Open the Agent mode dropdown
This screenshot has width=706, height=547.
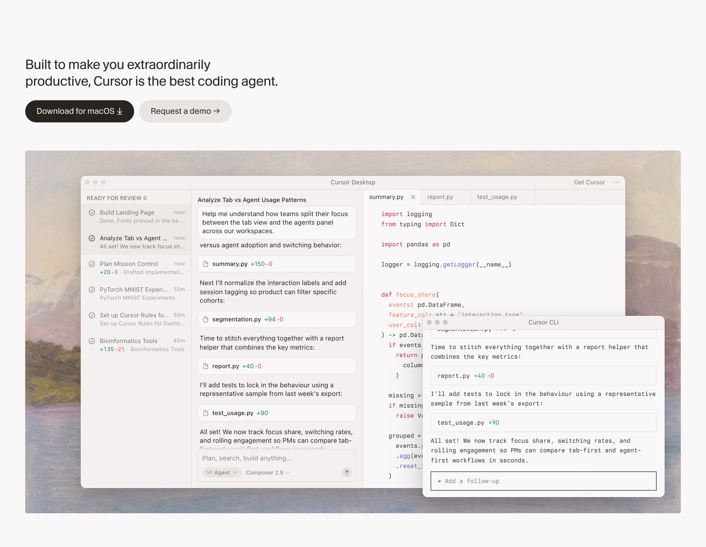[222, 472]
